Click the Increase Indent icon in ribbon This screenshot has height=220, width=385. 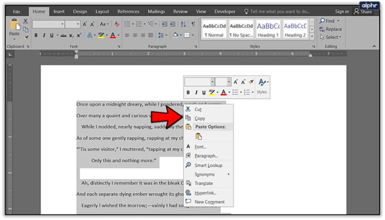[x=172, y=24]
